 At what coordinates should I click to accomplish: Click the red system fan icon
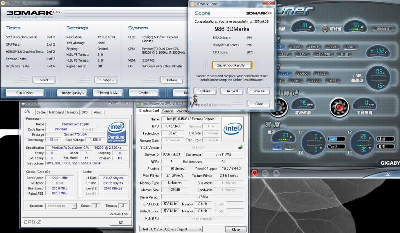tap(340, 107)
